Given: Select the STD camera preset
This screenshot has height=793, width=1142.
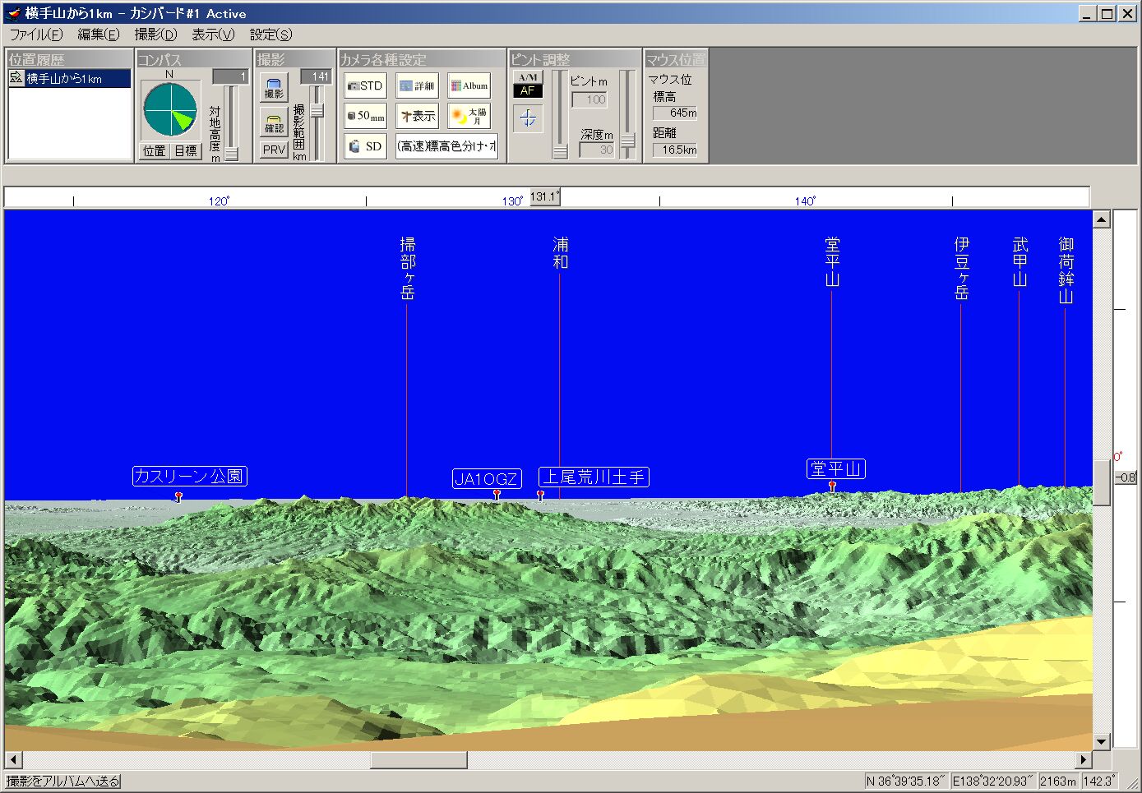Looking at the screenshot, I should [x=365, y=85].
